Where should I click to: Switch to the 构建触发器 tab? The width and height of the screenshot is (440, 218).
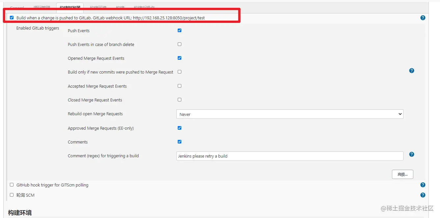tap(70, 7)
